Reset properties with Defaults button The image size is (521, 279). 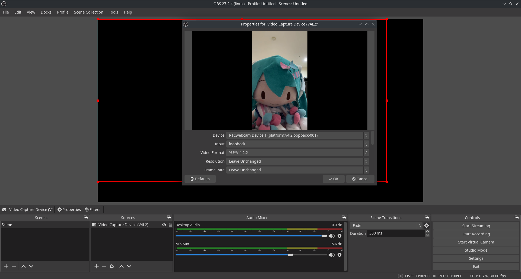coord(200,179)
